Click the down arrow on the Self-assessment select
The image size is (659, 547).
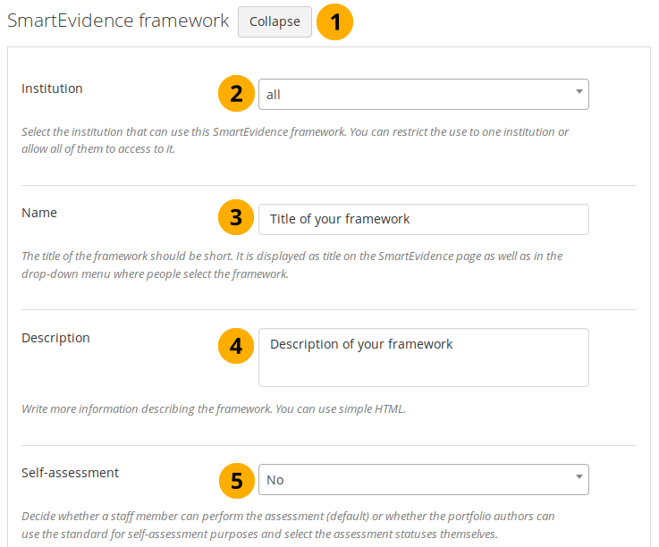click(x=579, y=480)
